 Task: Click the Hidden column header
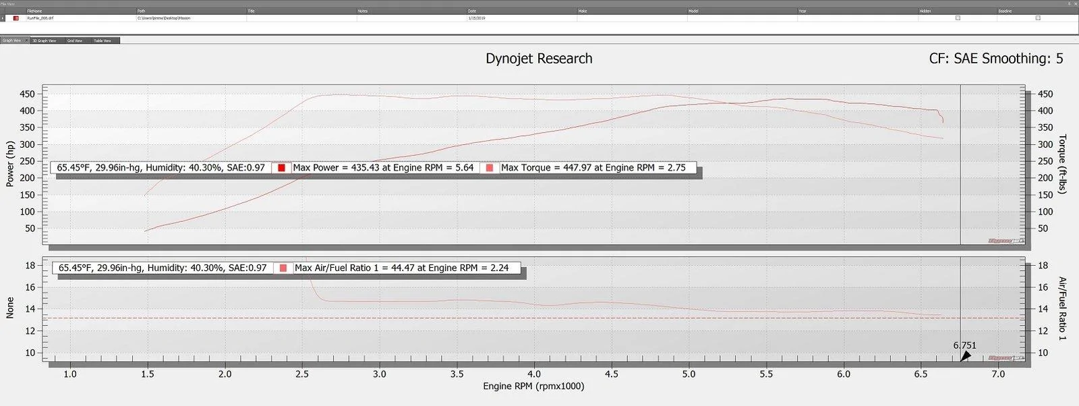click(958, 11)
